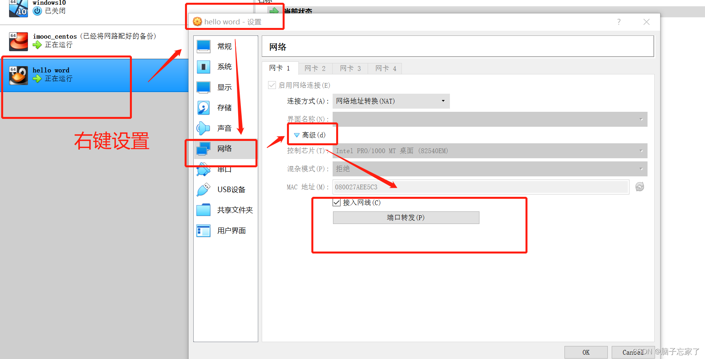Select the imooc_centos VM red hat icon

pos(19,41)
